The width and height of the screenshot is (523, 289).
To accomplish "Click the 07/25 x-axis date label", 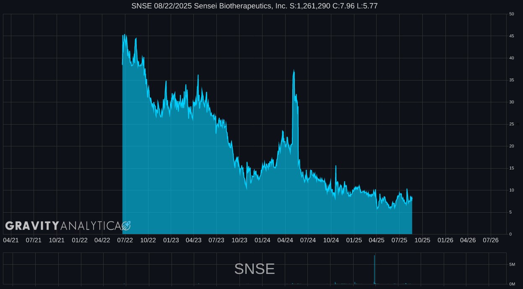I will (x=399, y=240).
